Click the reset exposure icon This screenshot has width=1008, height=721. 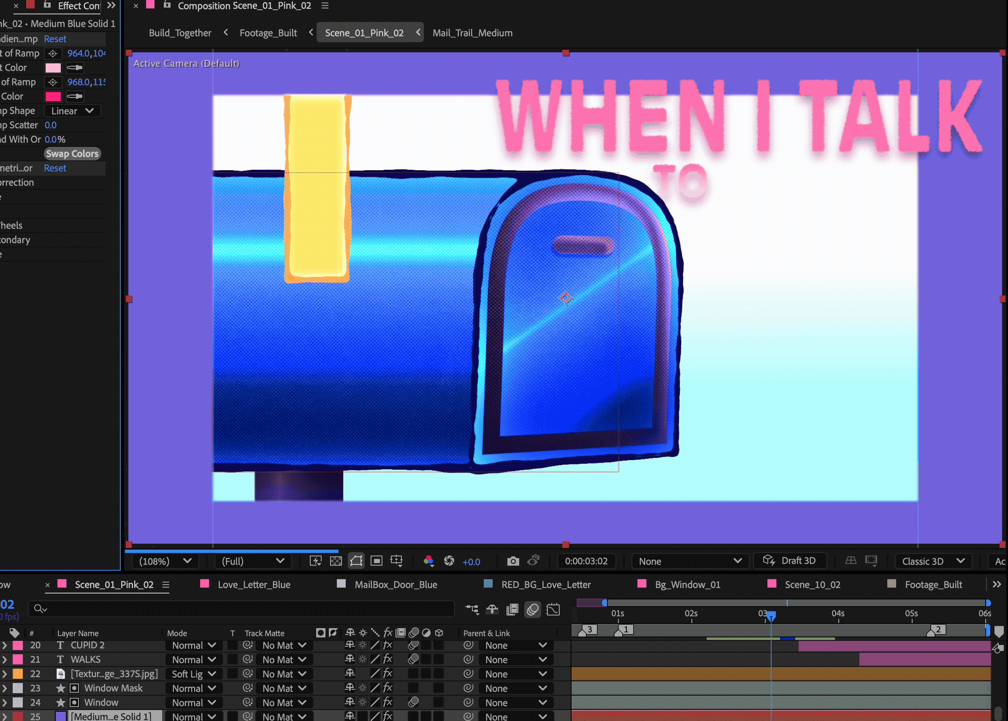(449, 561)
